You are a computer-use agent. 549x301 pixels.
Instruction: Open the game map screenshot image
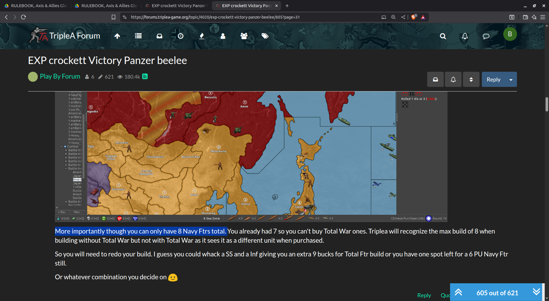pos(251,157)
